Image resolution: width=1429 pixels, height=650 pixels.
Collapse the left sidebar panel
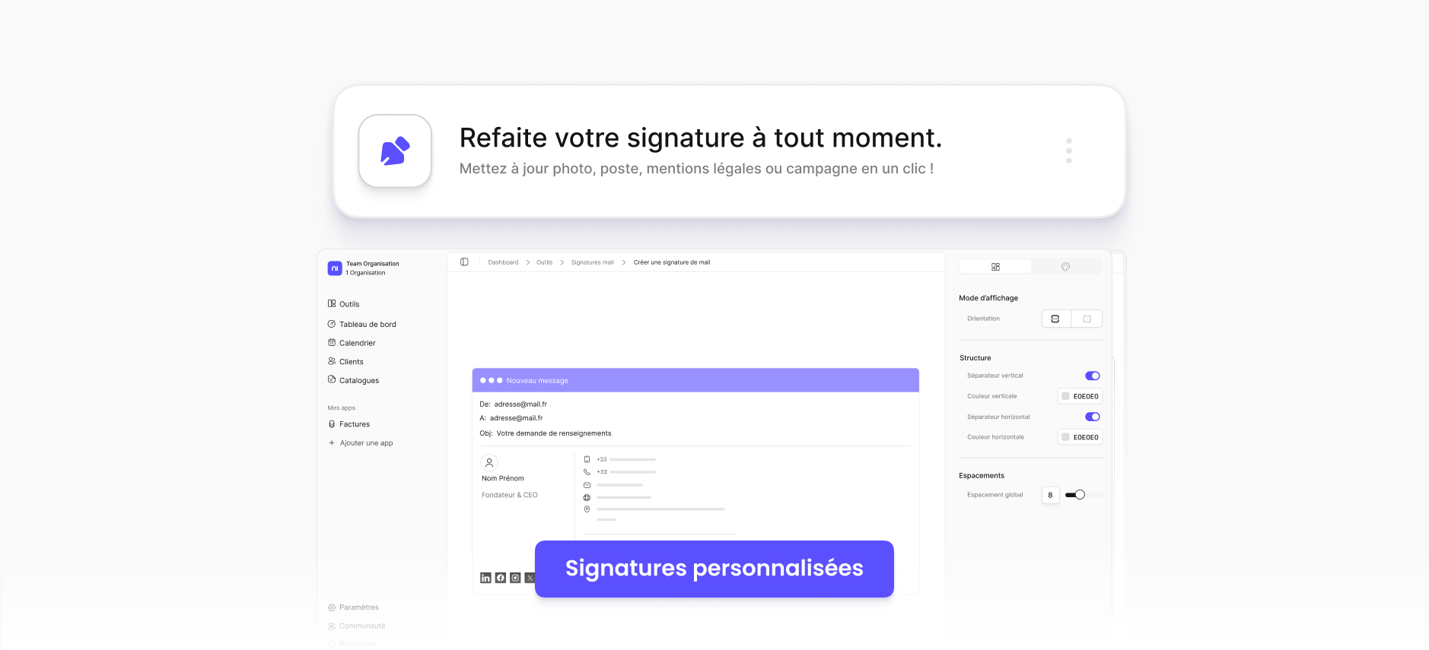[465, 261]
